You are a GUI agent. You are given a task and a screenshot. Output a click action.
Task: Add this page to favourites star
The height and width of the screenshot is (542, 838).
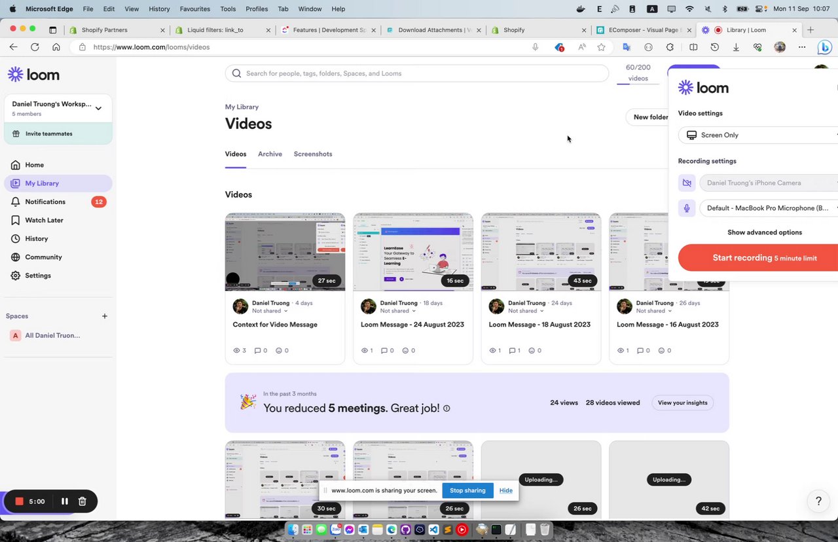pos(601,47)
